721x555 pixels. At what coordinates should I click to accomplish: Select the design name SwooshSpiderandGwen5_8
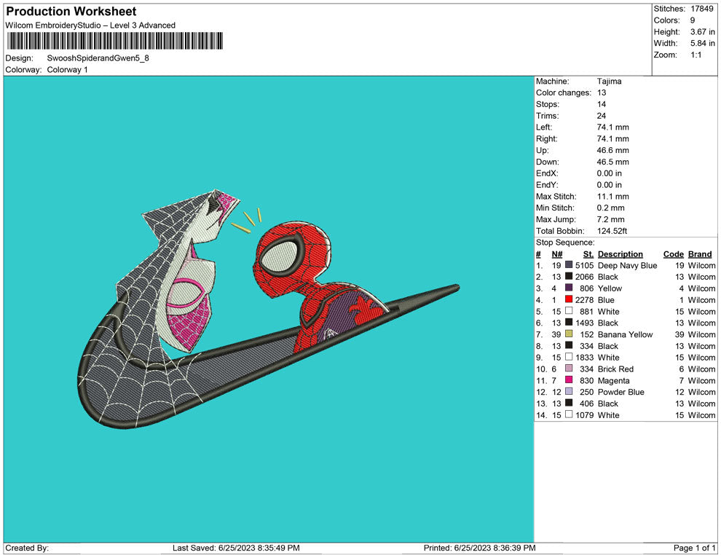point(98,58)
